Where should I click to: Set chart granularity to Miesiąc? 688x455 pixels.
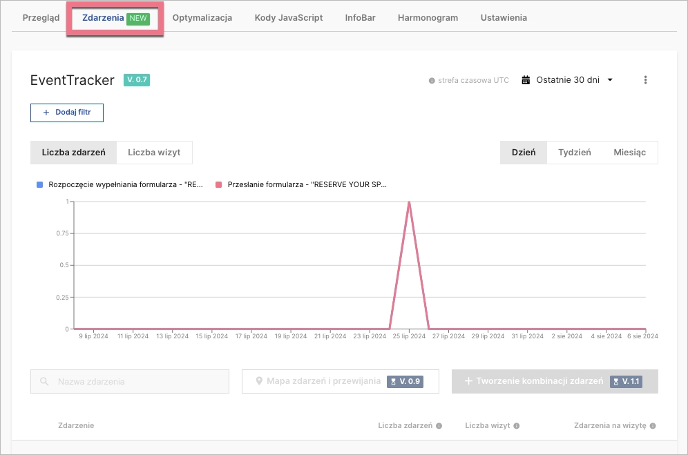tap(629, 153)
